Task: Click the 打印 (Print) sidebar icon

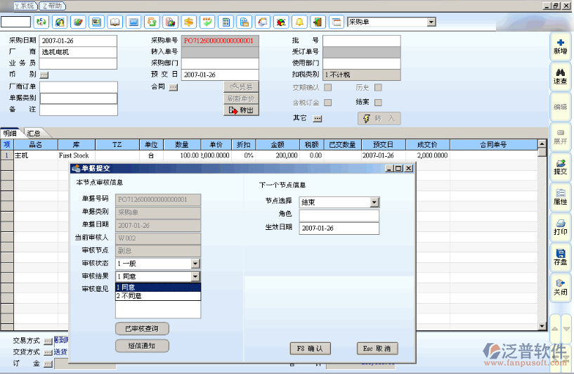Action: (560, 226)
